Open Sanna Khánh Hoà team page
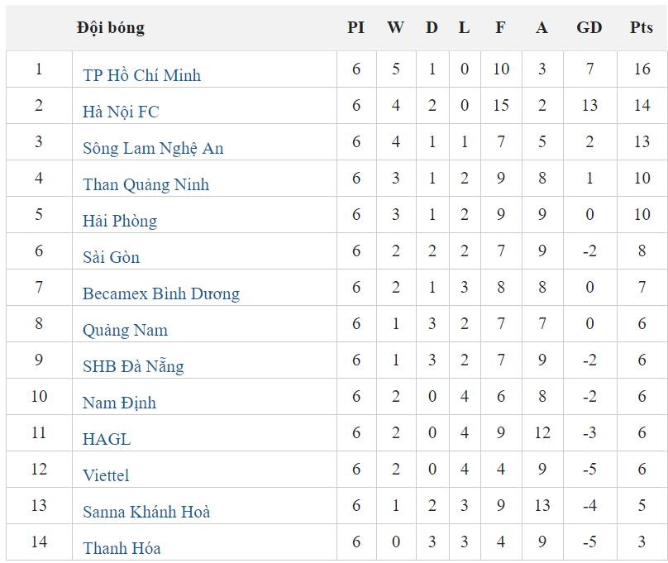668x563 pixels. [146, 512]
